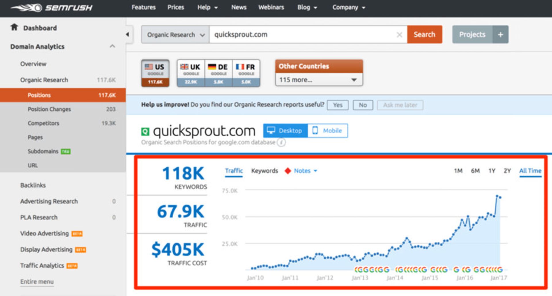
Task: Click Ask me later button
Action: coord(400,105)
